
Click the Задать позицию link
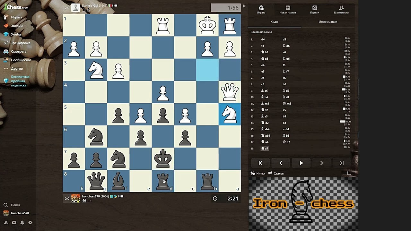261,32
